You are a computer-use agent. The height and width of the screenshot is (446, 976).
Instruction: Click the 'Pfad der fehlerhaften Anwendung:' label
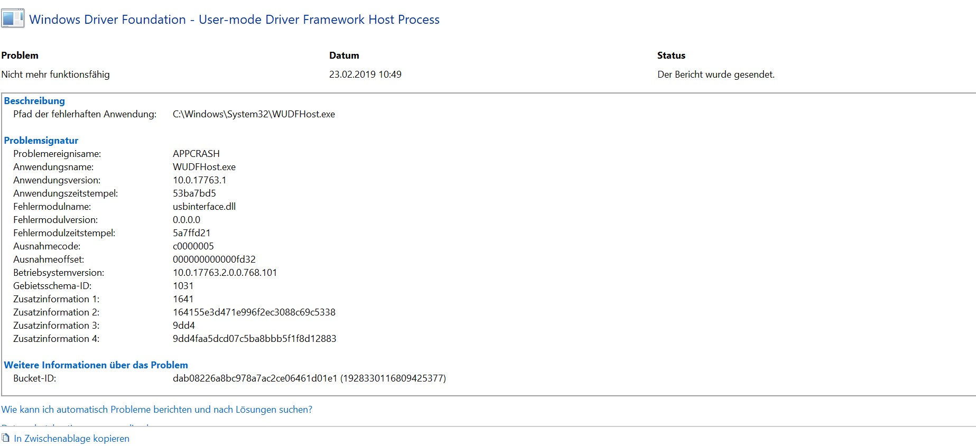85,114
